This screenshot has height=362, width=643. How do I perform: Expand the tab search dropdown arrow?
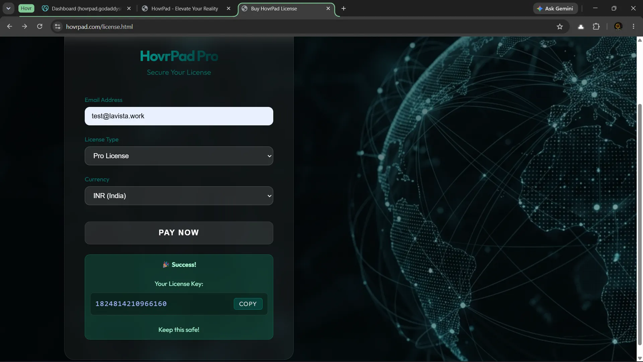point(8,8)
